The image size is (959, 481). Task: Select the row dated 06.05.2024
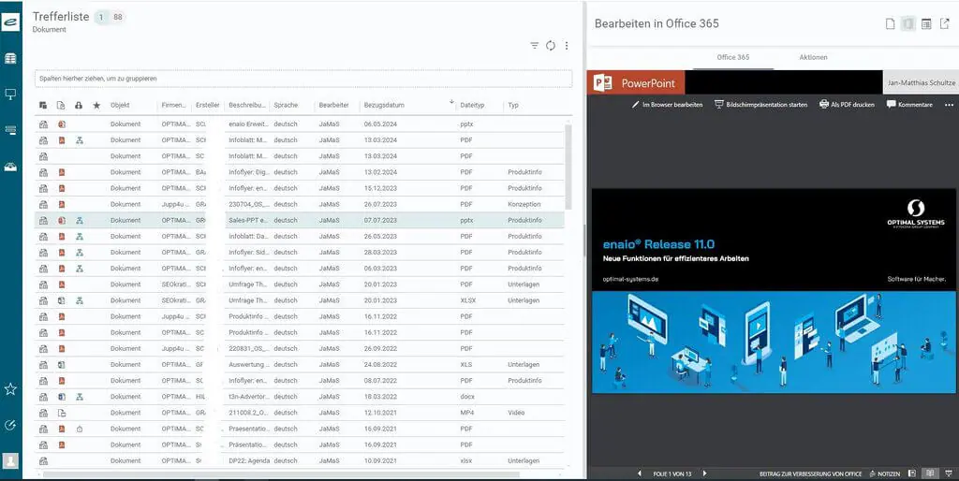(x=300, y=124)
